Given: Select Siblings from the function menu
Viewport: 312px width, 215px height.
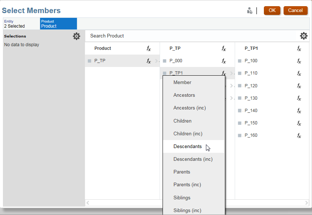Looking at the screenshot, I should coord(194,198).
